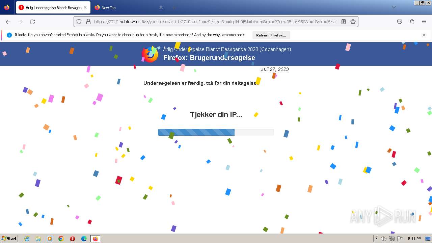Dismiss the refresh notification bar

coord(424,35)
